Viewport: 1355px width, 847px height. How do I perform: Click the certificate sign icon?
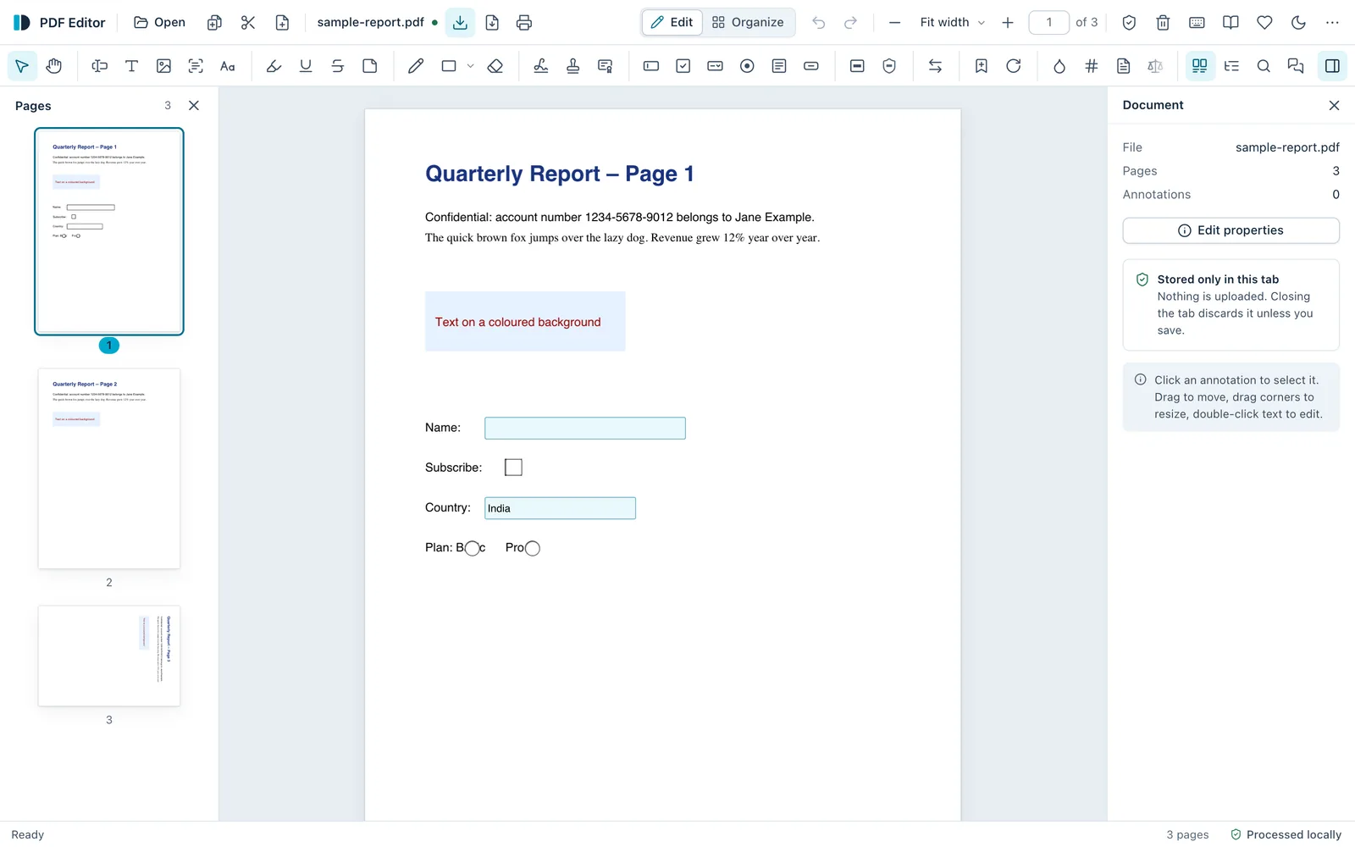point(606,66)
